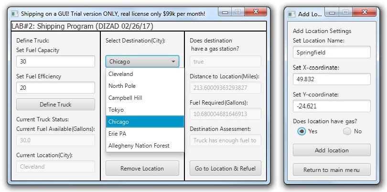Focus the Set Fuel Efficiency field
387x192 pixels.
point(55,88)
